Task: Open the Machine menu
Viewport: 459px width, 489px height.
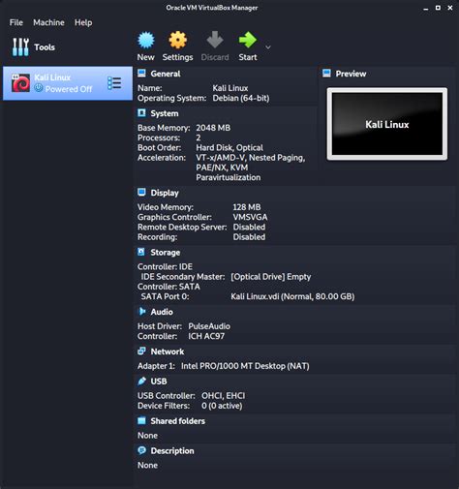Action: click(x=48, y=22)
